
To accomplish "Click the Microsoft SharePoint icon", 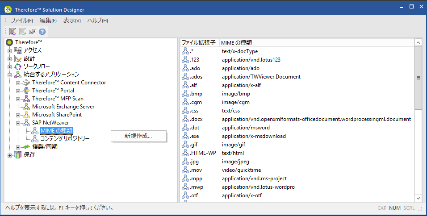I will (x=26, y=115).
